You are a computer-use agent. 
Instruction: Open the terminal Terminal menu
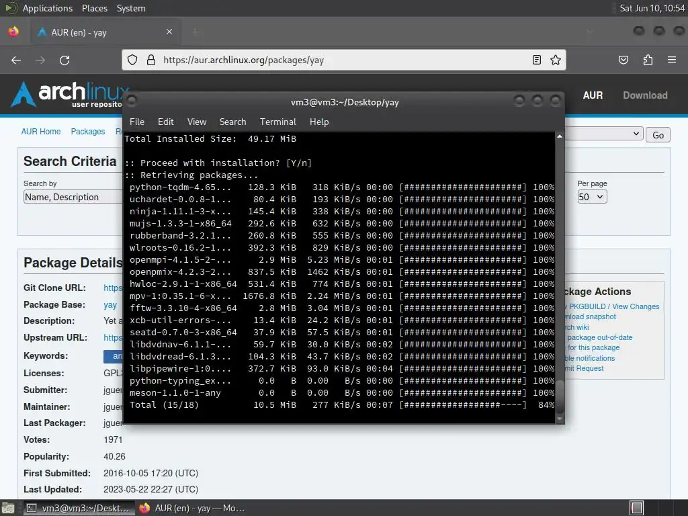(x=277, y=122)
